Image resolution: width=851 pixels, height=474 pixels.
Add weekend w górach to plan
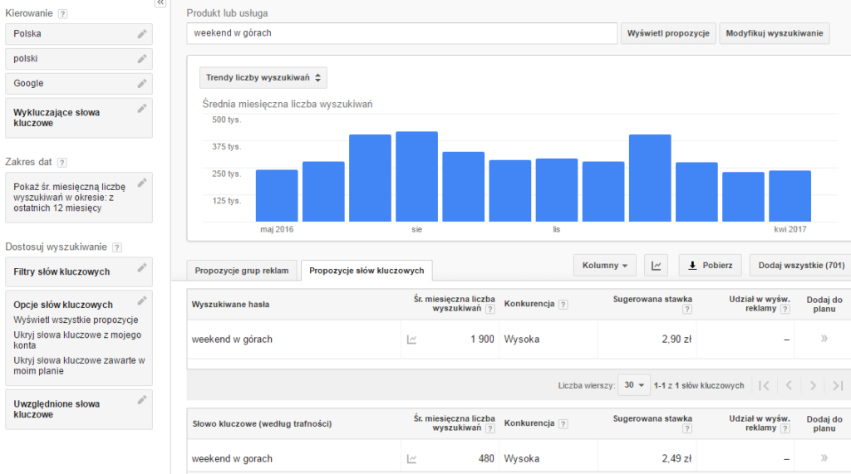coord(824,339)
